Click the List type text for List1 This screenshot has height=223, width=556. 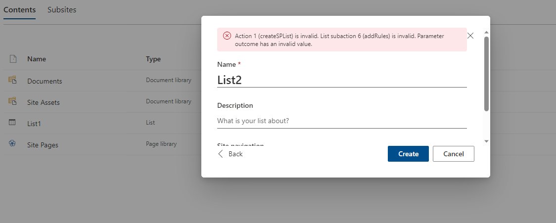click(150, 123)
